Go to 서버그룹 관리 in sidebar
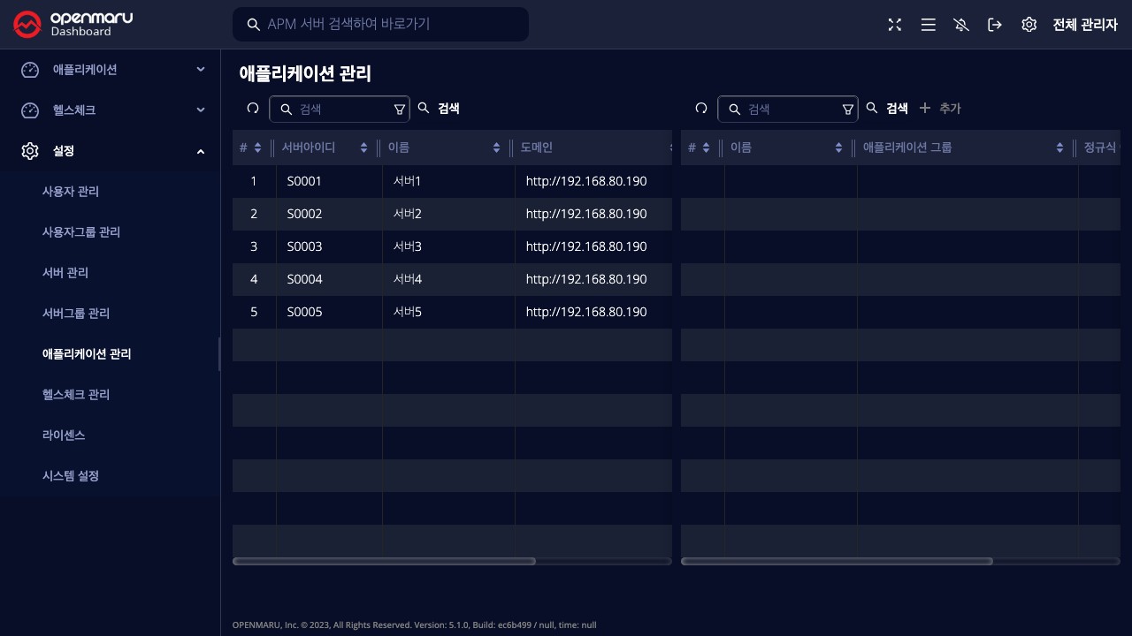 tap(76, 314)
